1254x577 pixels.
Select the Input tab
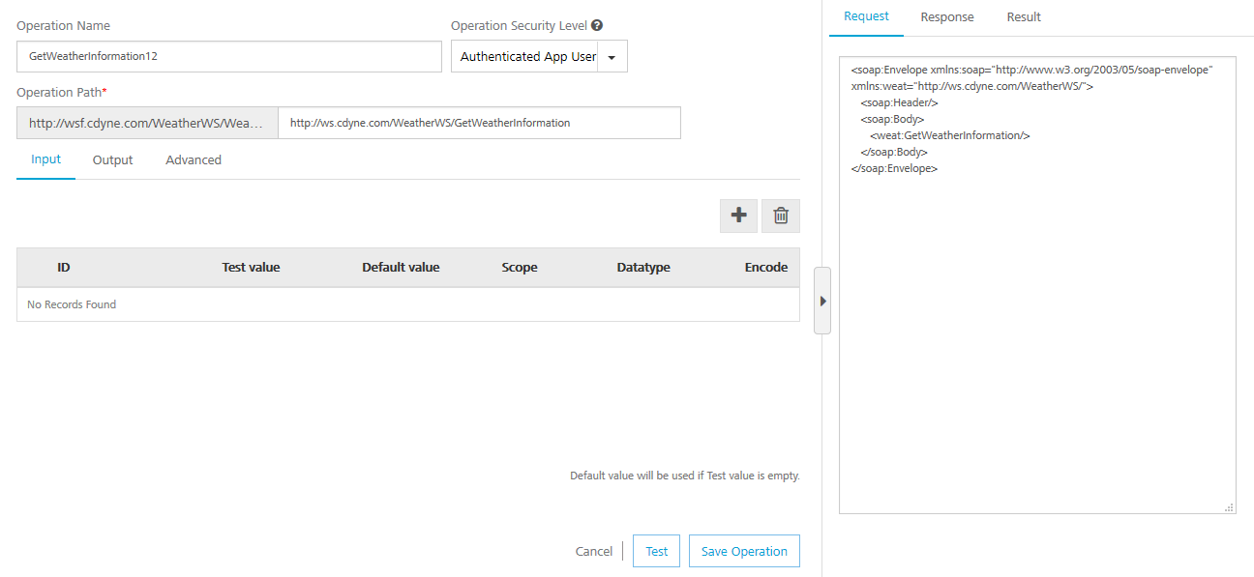(46, 159)
